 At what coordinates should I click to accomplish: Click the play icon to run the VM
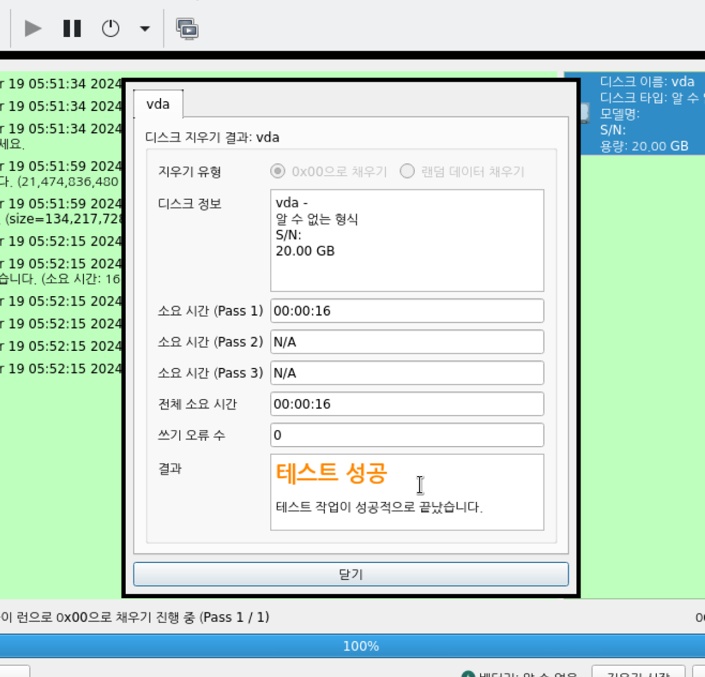click(x=32, y=28)
